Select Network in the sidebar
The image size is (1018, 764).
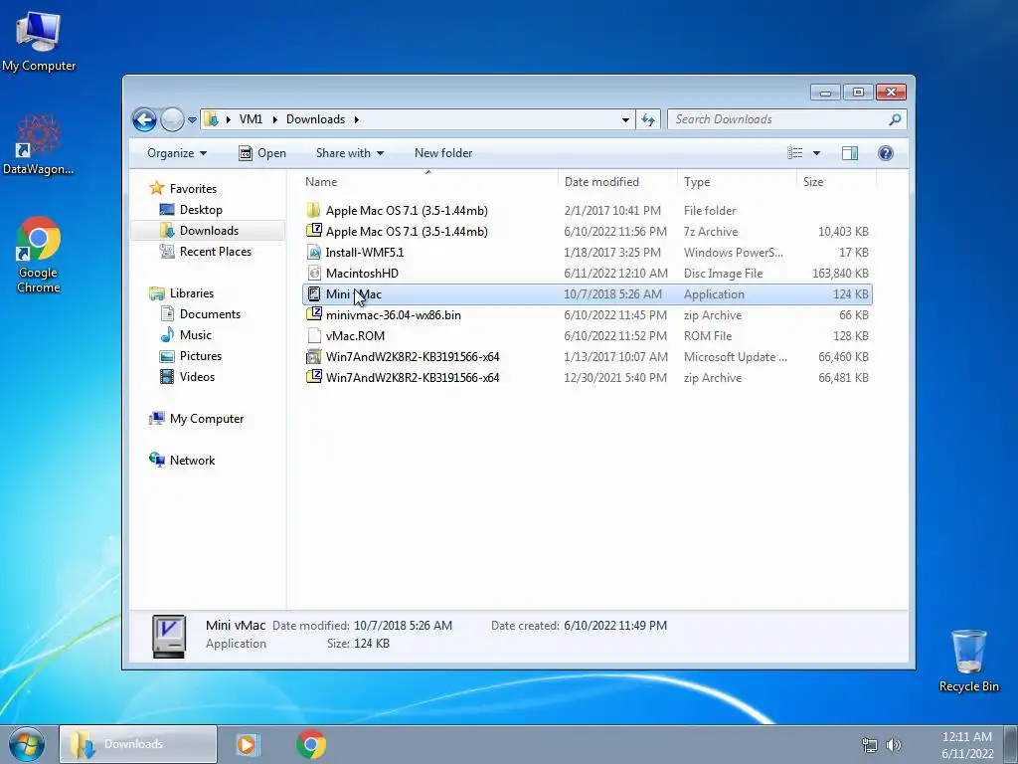192,461
